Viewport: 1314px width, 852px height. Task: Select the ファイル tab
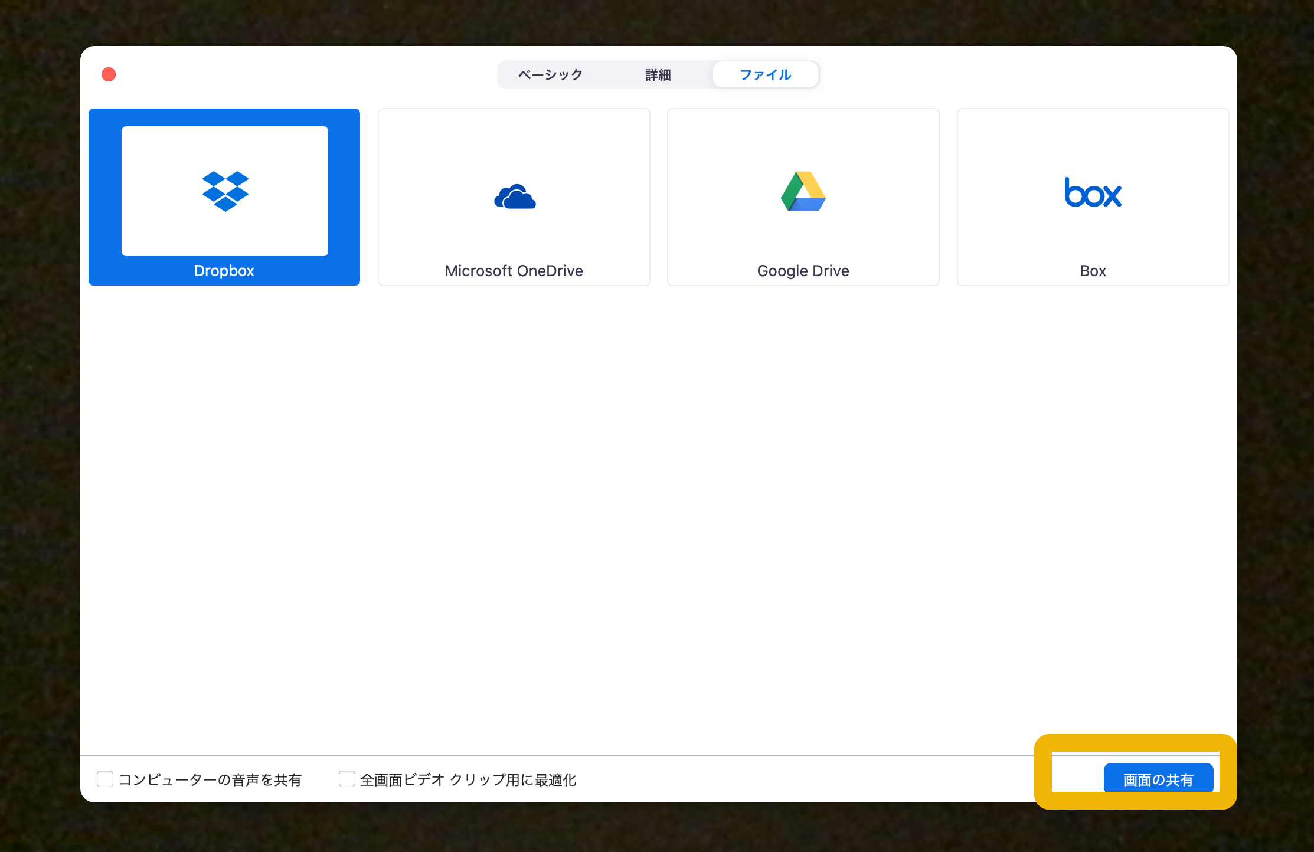[765, 74]
